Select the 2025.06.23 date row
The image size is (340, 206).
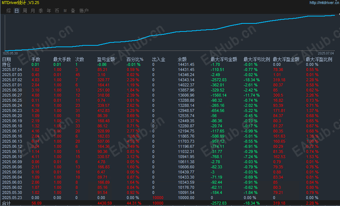click(12, 111)
